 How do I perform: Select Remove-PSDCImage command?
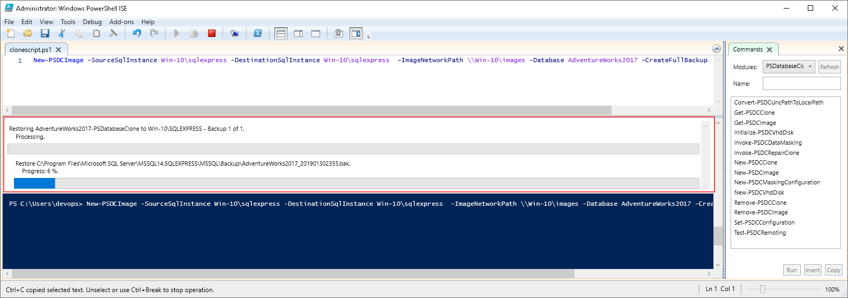(761, 212)
